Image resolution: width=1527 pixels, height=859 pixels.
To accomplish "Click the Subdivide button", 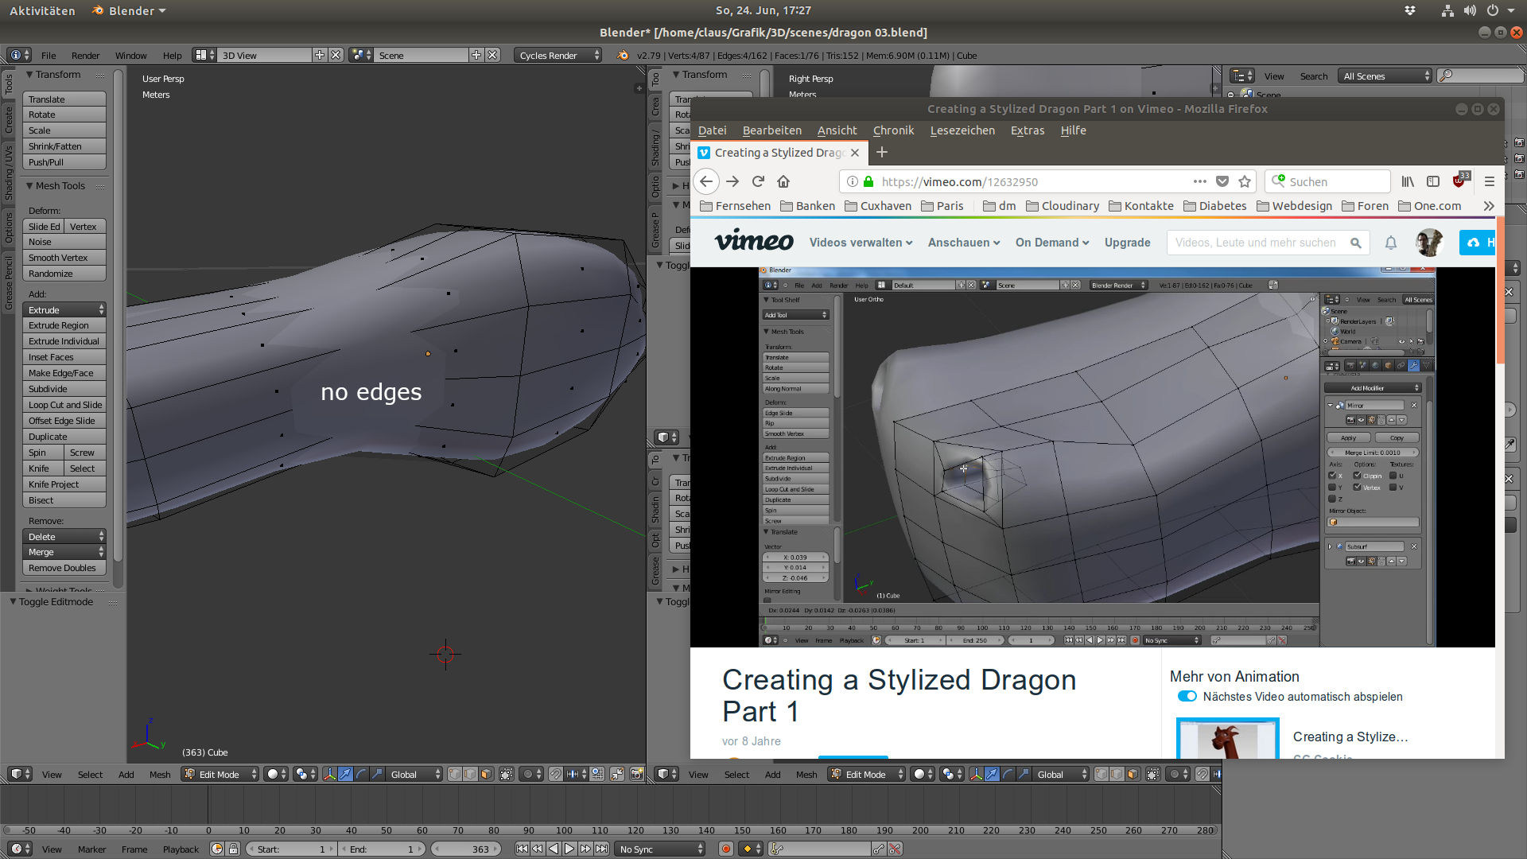I will pos(64,388).
